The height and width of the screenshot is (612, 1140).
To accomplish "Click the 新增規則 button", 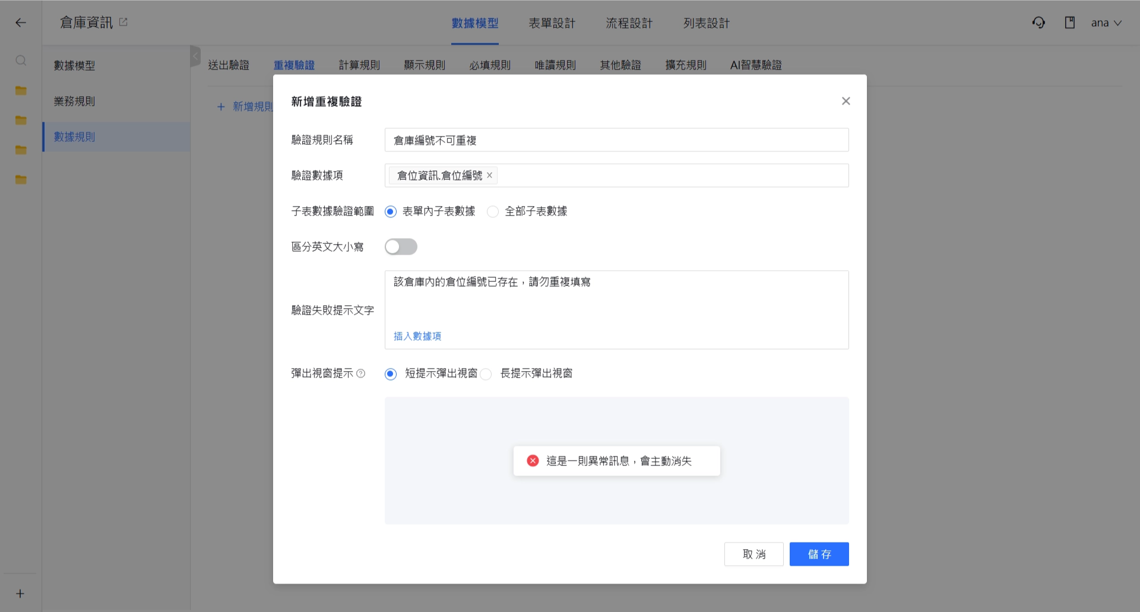I will pos(245,107).
